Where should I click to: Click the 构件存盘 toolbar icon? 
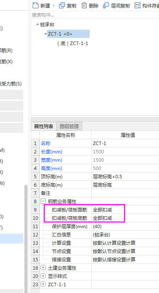pos(137,6)
